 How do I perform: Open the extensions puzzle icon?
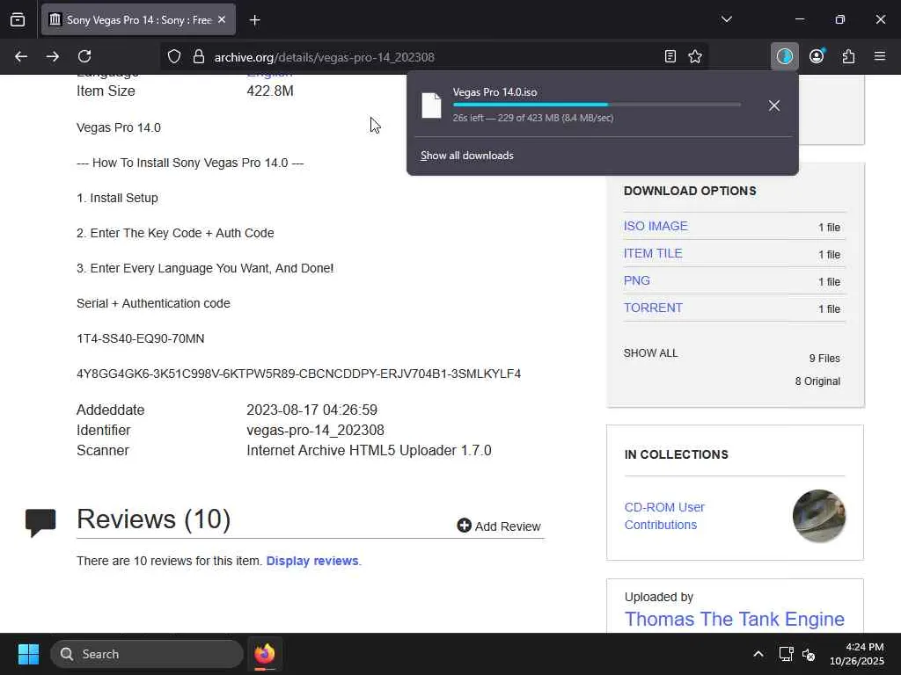pyautogui.click(x=848, y=56)
